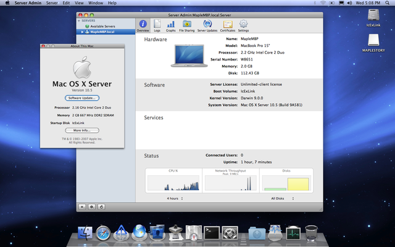Open the Server menu
Screen dimensions: 395x247
click(x=52, y=2)
